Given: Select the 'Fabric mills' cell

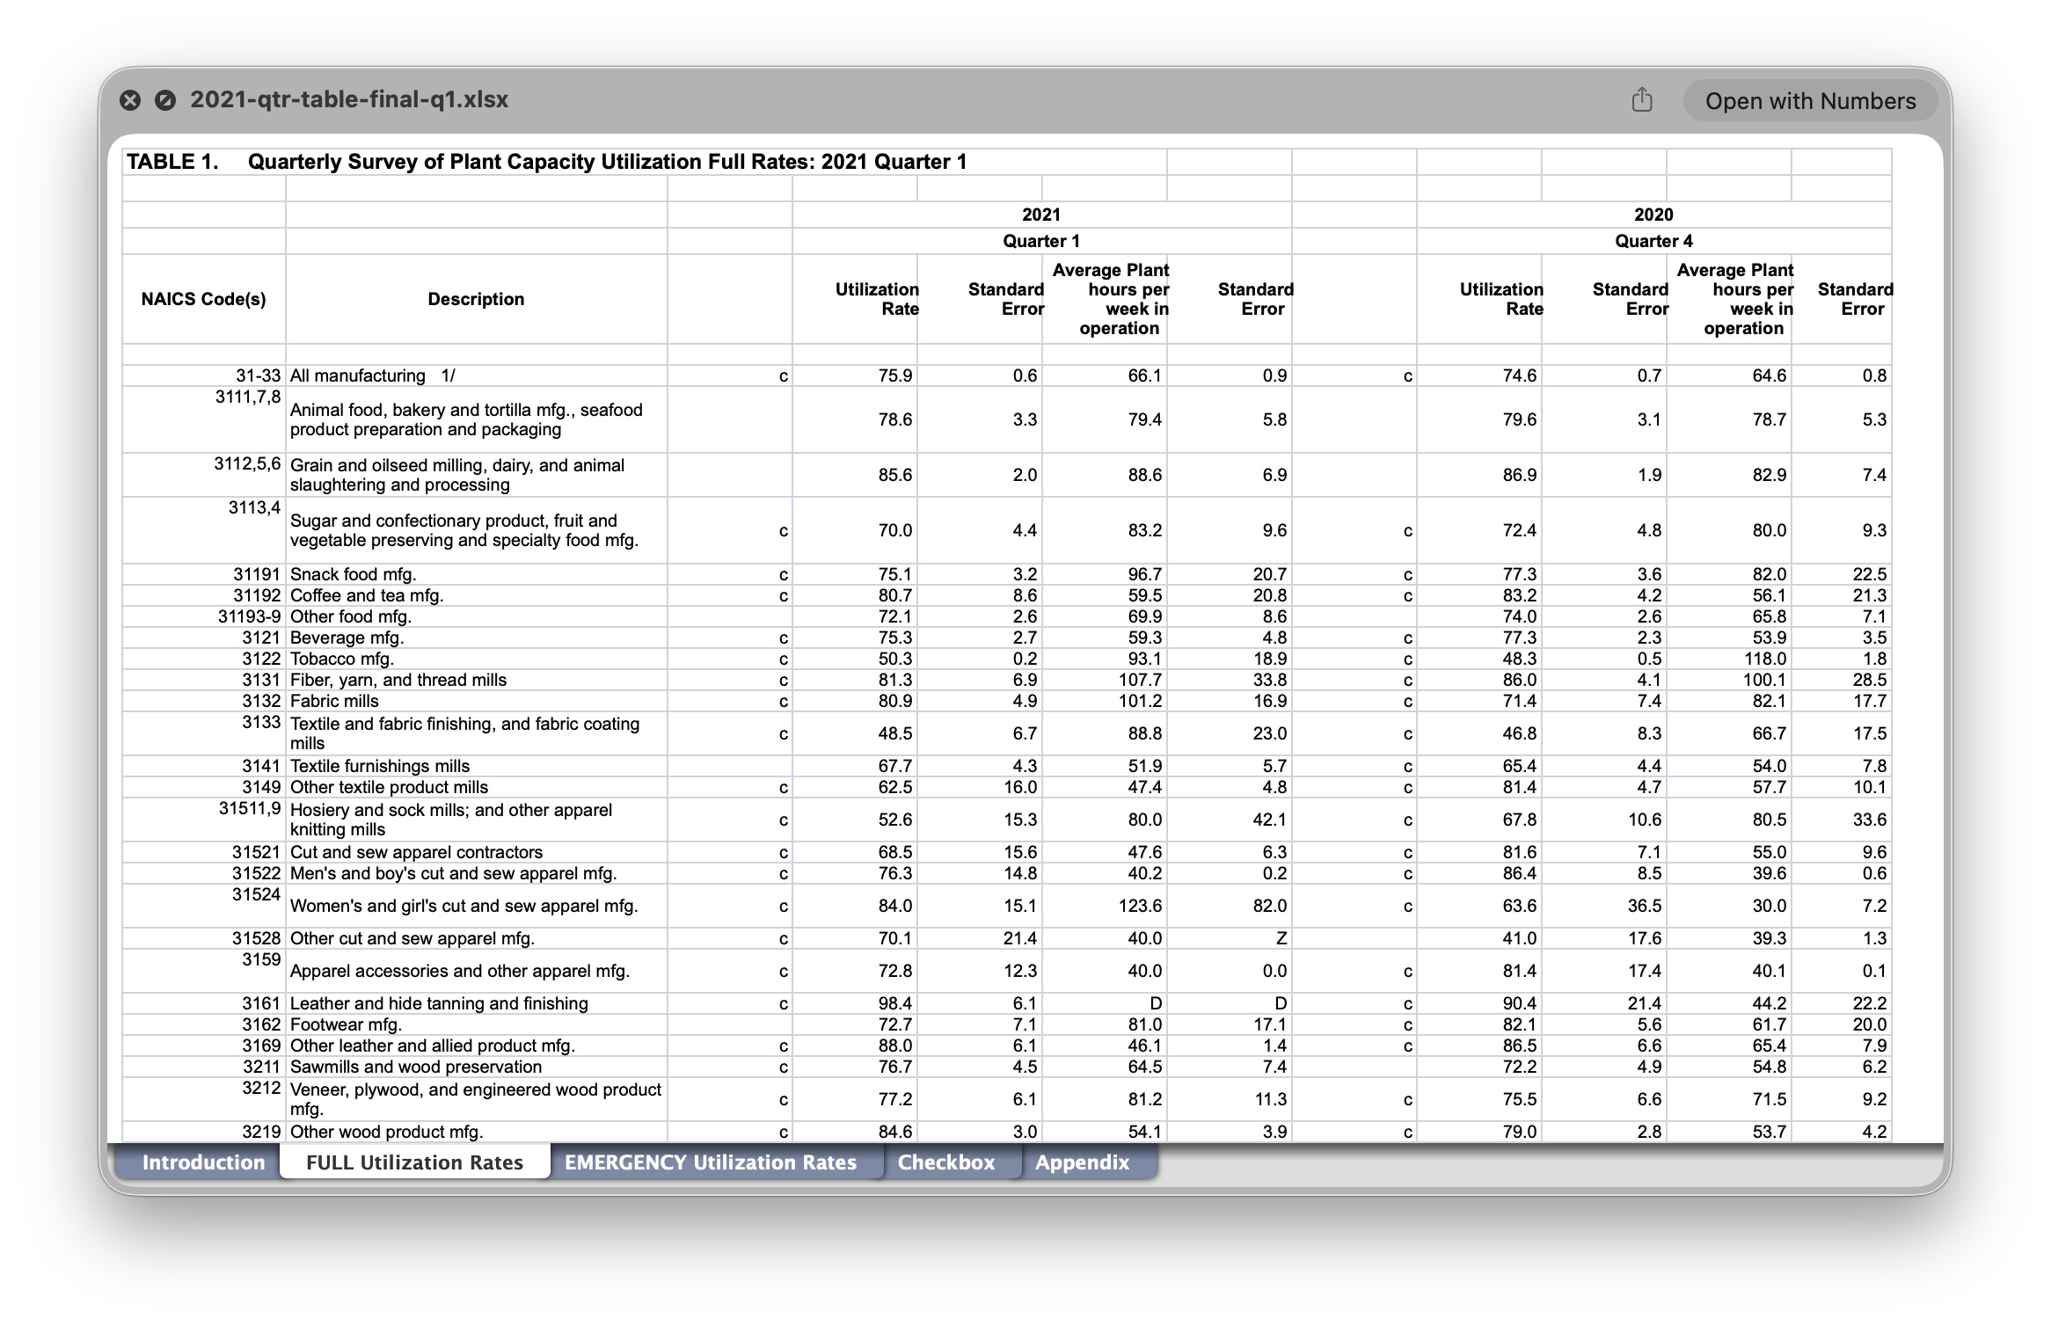Looking at the screenshot, I should coord(476,701).
